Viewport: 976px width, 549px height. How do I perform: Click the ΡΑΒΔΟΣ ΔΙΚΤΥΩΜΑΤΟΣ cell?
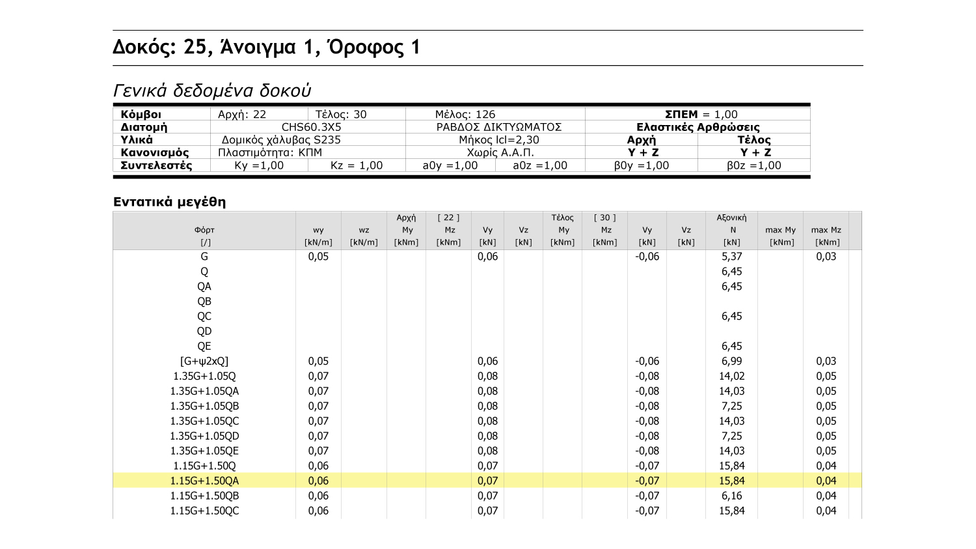click(498, 127)
